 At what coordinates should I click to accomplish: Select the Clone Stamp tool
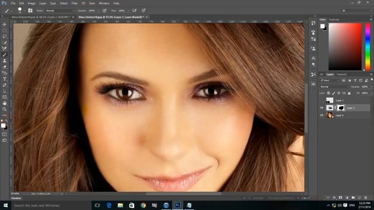[x=4, y=61]
